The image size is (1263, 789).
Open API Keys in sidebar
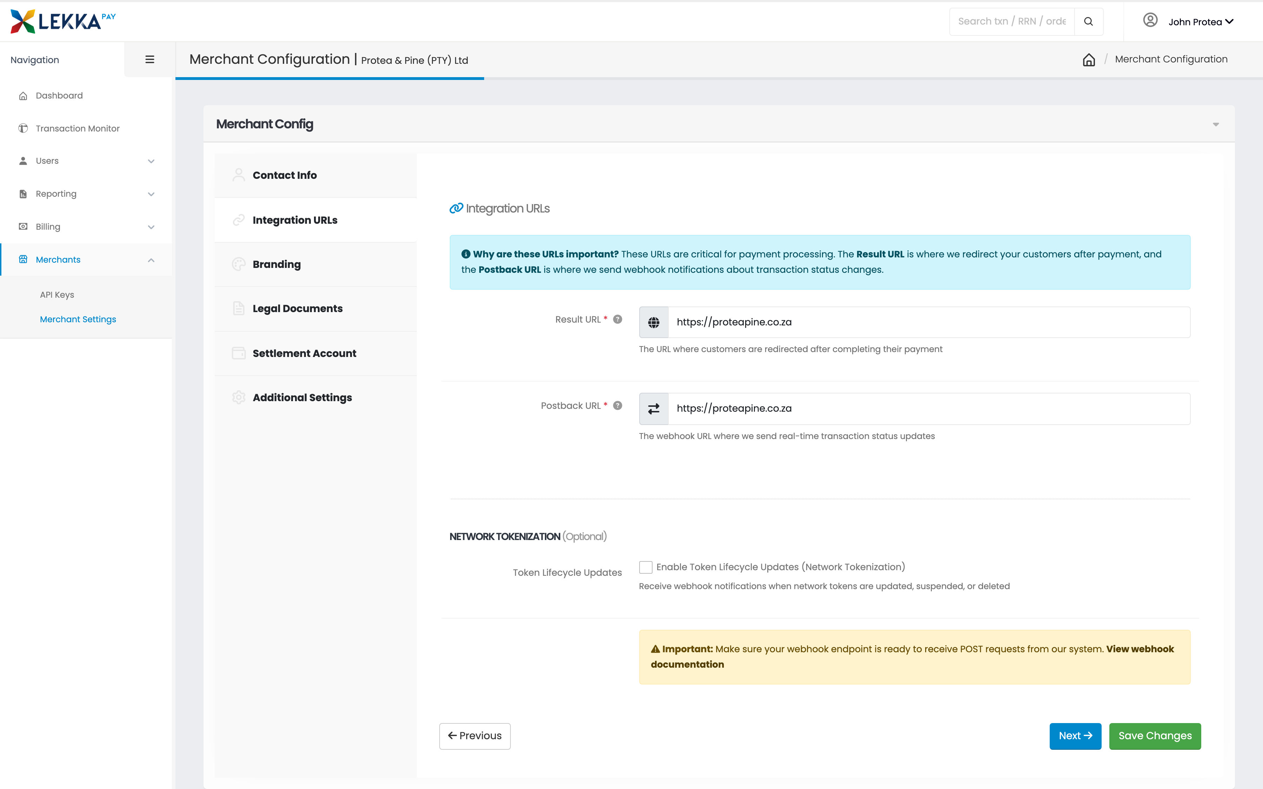click(57, 295)
